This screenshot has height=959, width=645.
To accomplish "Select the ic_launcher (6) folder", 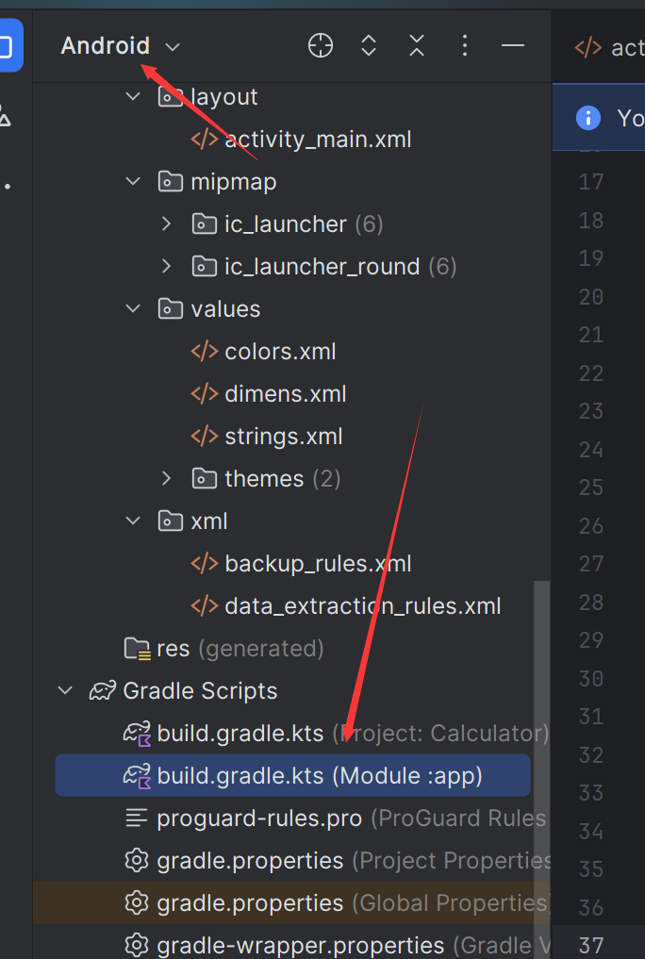I will pyautogui.click(x=304, y=223).
